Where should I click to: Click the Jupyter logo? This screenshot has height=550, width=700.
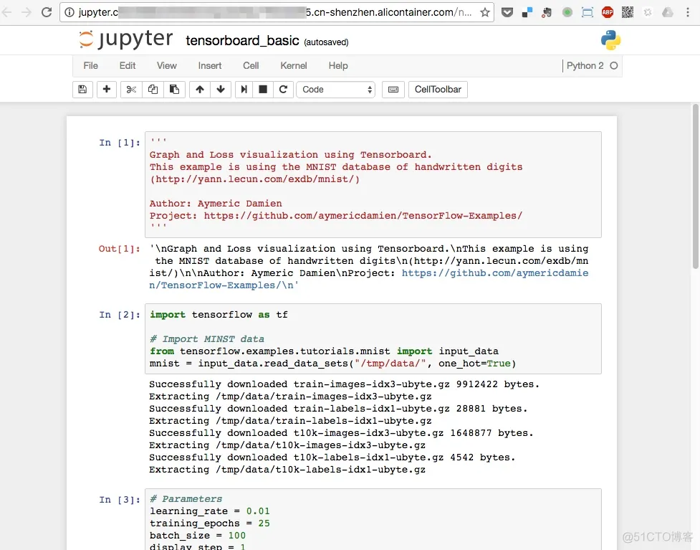pos(126,39)
